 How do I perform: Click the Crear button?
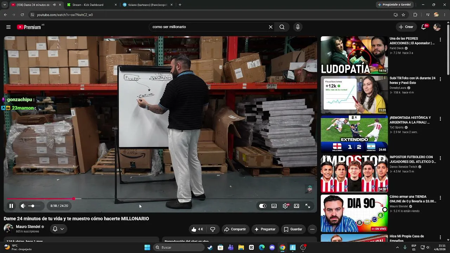(406, 27)
